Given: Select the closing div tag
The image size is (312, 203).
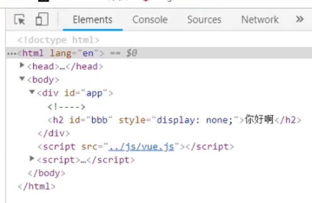Looking at the screenshot, I should [x=54, y=133].
